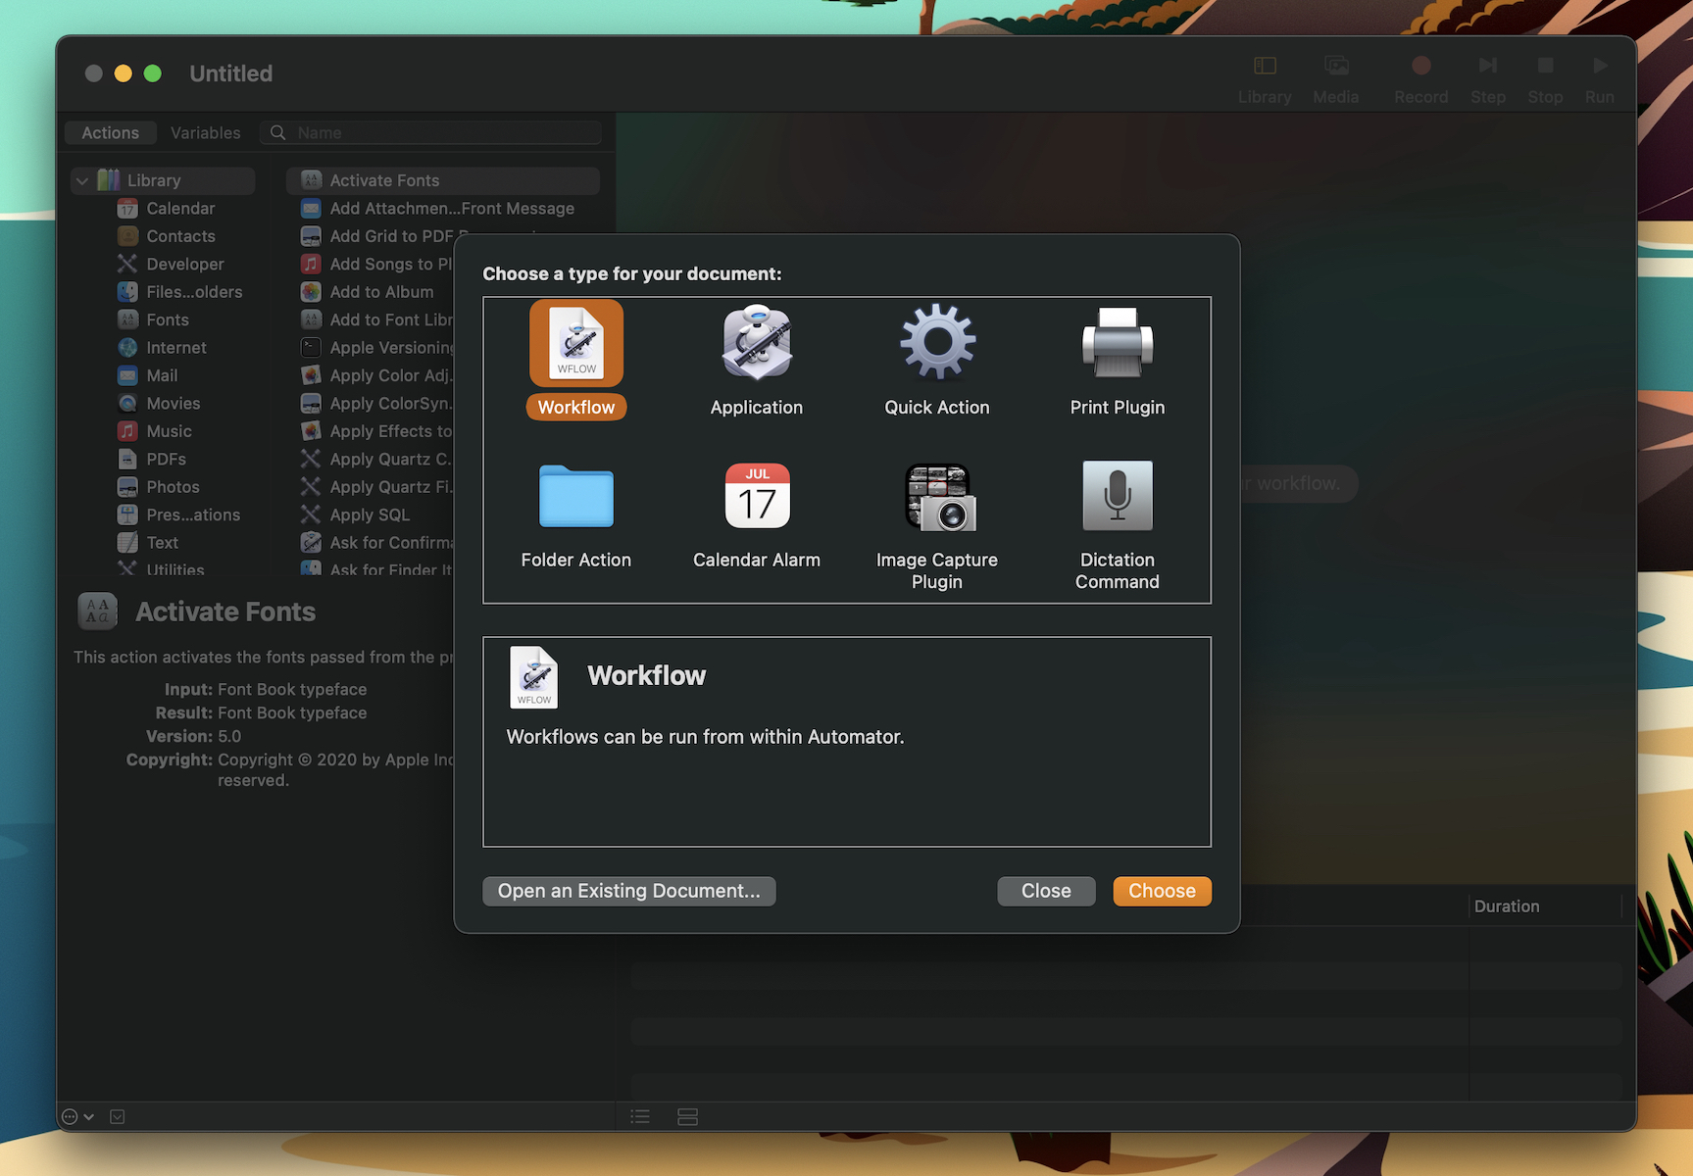
Task: Select the Application template icon
Action: tap(756, 345)
